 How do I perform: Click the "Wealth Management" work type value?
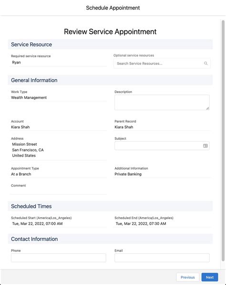click(29, 97)
